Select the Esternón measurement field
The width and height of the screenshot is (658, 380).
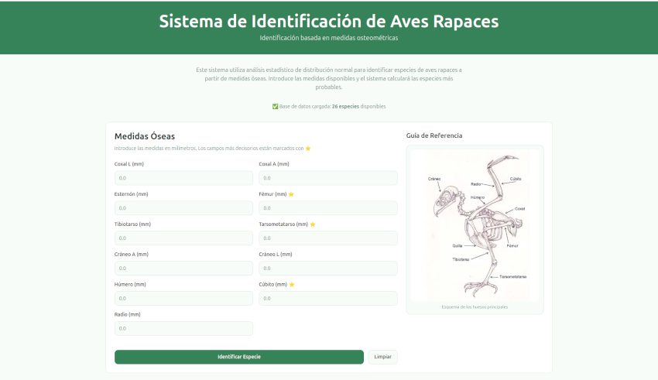coord(183,208)
